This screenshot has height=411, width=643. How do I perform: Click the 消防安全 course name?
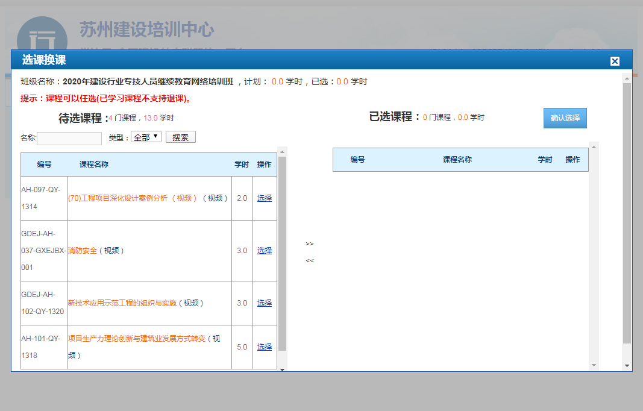(x=83, y=251)
